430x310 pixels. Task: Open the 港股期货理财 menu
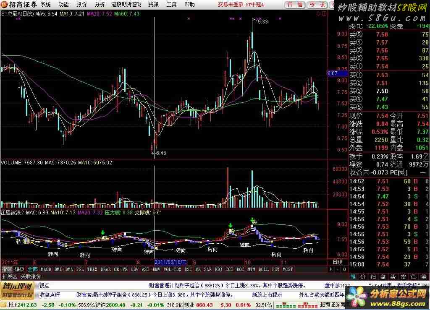126,4
